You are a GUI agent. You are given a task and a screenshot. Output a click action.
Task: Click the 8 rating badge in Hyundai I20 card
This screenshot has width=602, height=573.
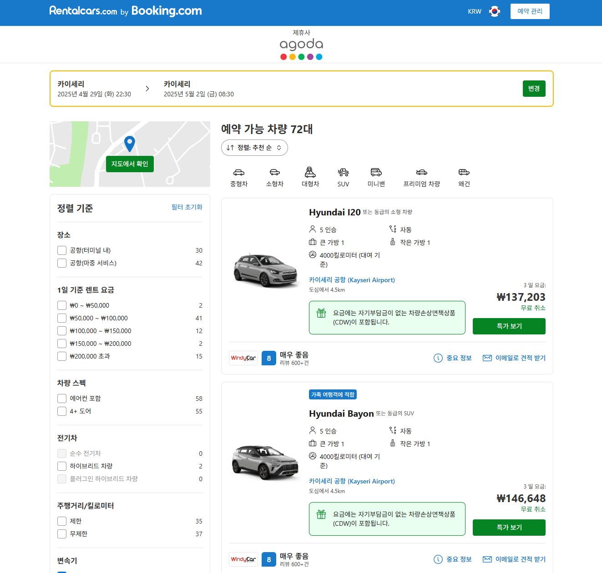pyautogui.click(x=269, y=358)
